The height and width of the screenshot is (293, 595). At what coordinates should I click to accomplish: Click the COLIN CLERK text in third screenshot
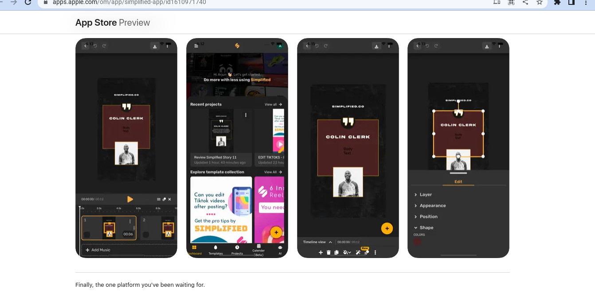click(x=348, y=137)
